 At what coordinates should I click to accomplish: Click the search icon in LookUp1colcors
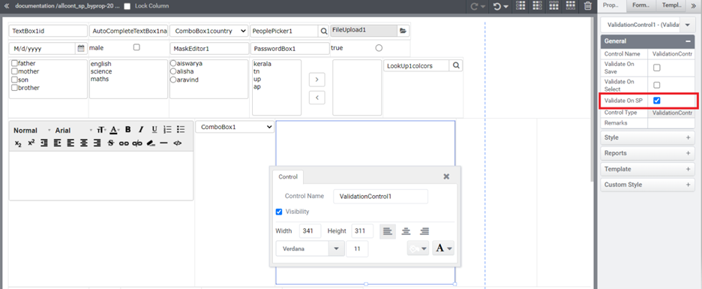point(456,65)
